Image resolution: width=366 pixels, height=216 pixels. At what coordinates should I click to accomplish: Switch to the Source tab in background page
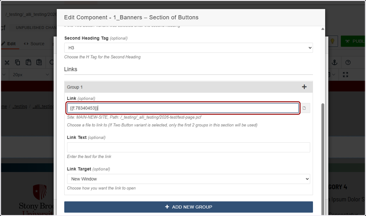[x=34, y=44]
